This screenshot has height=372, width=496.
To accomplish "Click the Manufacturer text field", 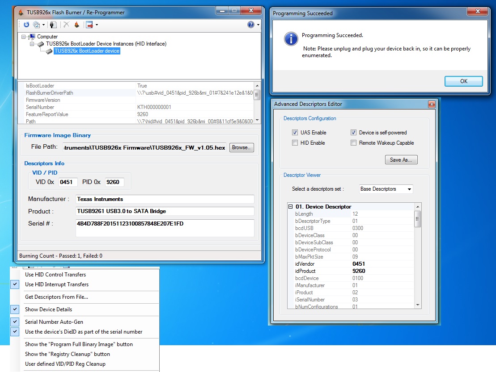I will [165, 199].
